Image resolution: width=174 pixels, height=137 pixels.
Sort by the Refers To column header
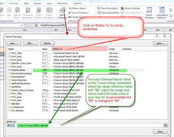pyautogui.click(x=80, y=49)
